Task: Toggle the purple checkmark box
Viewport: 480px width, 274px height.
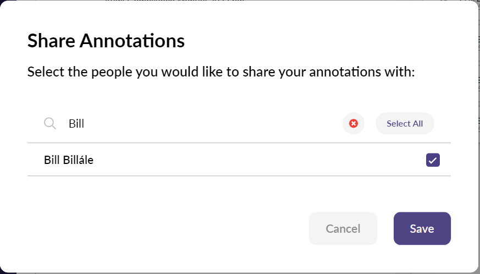Action: coord(433,160)
